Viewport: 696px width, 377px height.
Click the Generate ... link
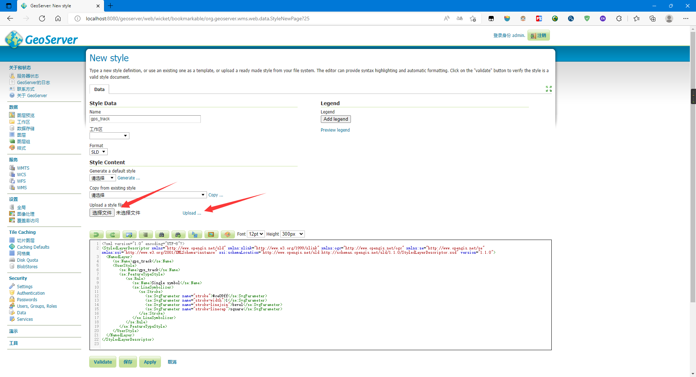coord(129,178)
